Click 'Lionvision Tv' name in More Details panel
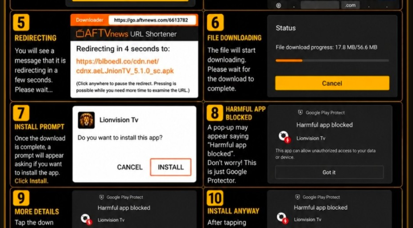Screen dimensions: 413x228 click(x=111, y=220)
